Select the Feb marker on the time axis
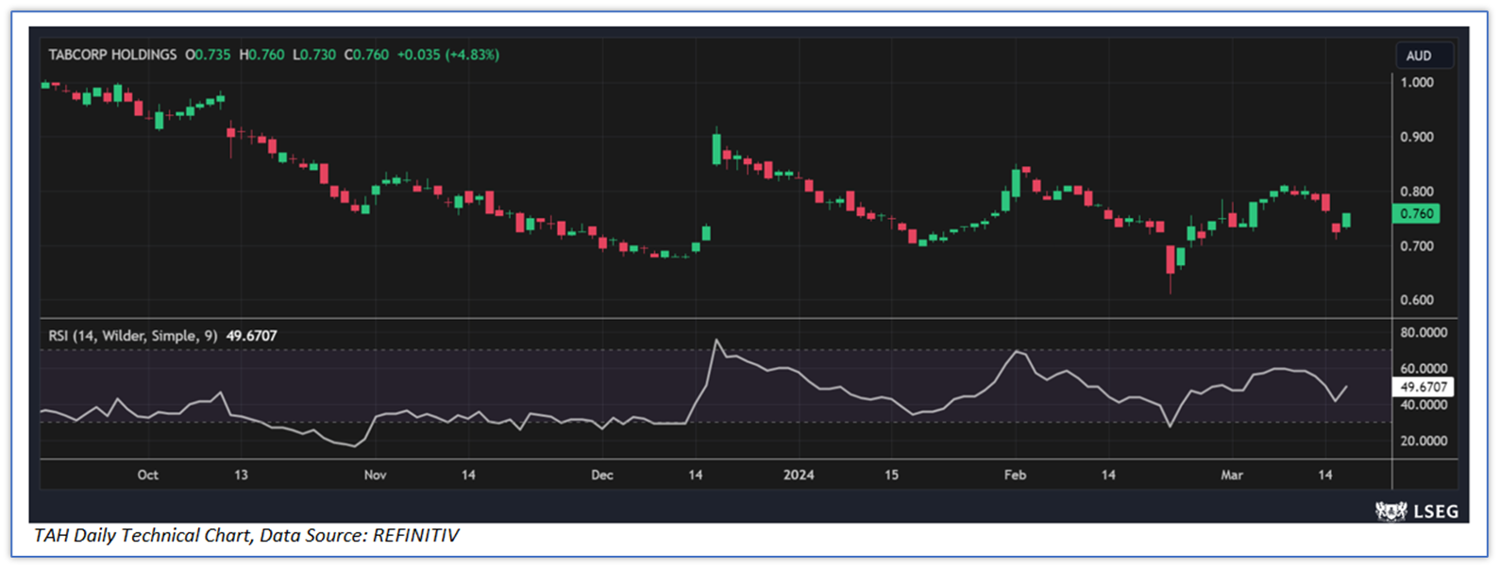This screenshot has width=1499, height=568. coord(1015,475)
